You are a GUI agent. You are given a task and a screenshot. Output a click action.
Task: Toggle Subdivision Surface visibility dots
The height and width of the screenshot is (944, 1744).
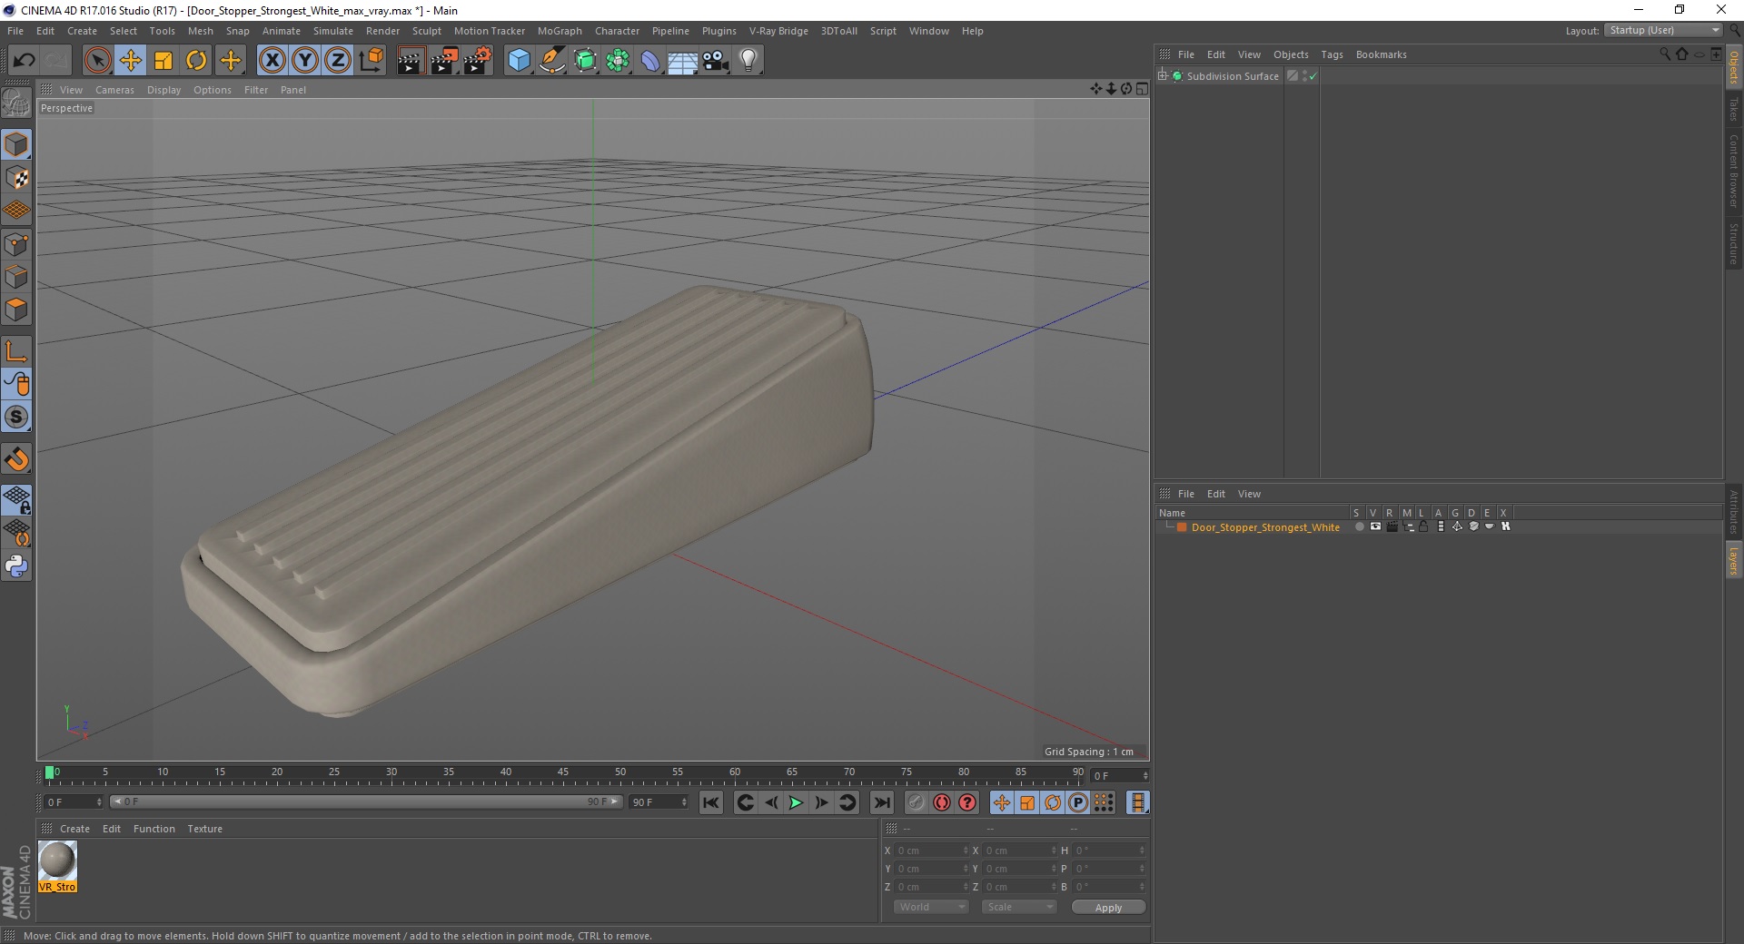pos(1305,76)
